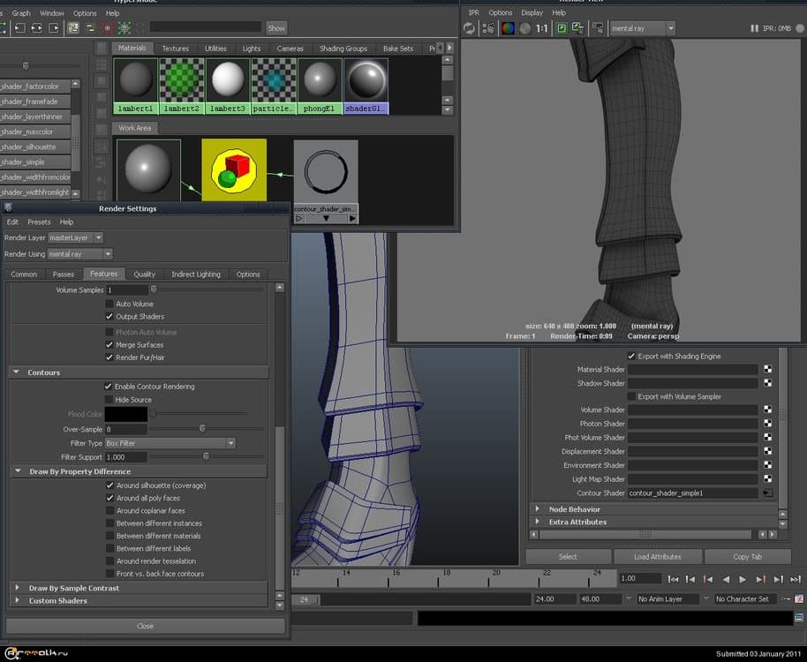Click the map button beside Displacement Shader

click(x=768, y=452)
